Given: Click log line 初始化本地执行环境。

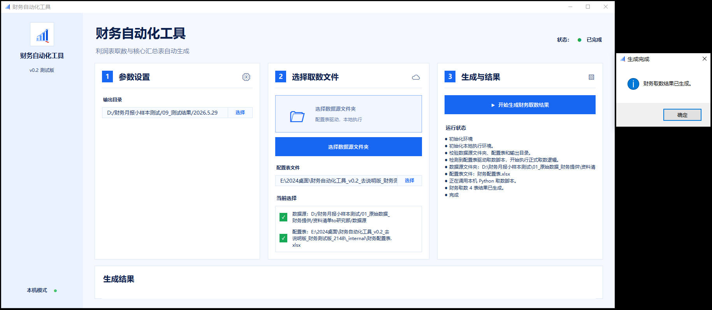Looking at the screenshot, I should [x=472, y=146].
